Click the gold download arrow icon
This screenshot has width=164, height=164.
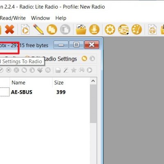(x=94, y=30)
